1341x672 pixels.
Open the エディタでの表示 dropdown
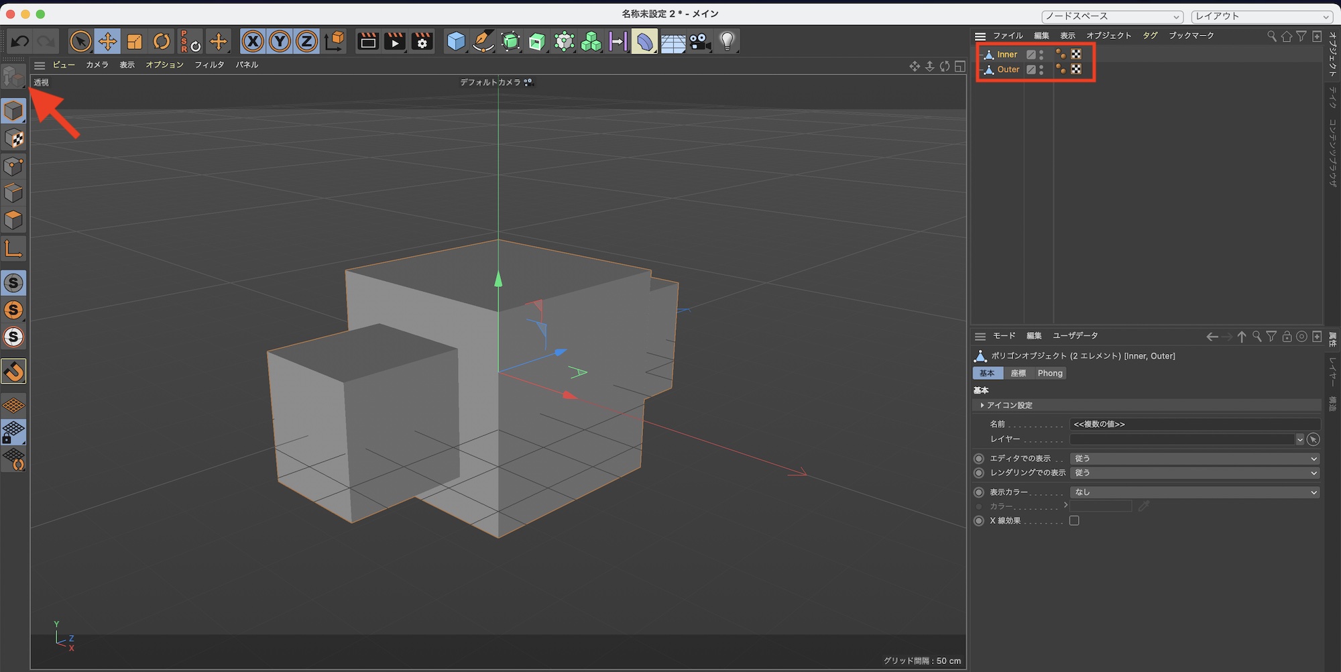(x=1194, y=459)
